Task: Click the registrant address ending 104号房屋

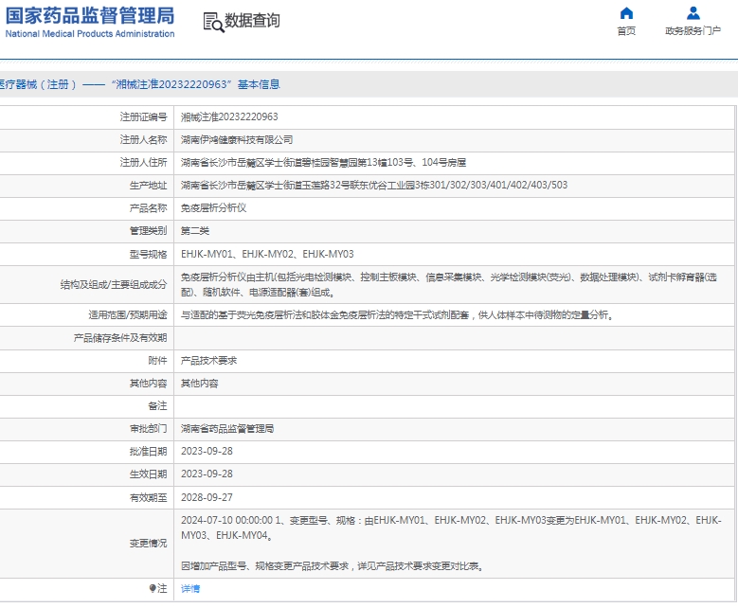Action: coord(323,163)
